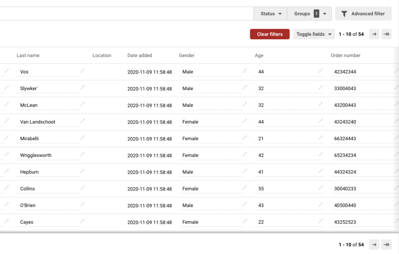Edit last name Van Landschoot with pencil icon
The width and height of the screenshot is (399, 254).
click(83, 121)
